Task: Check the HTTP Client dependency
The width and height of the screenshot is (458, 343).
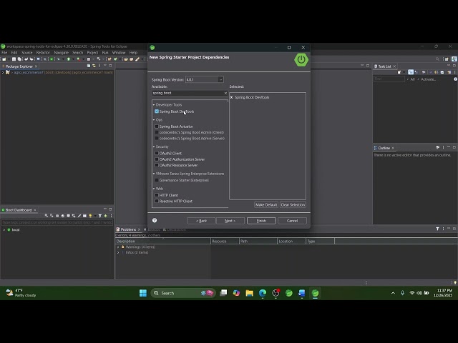Action: (157, 195)
